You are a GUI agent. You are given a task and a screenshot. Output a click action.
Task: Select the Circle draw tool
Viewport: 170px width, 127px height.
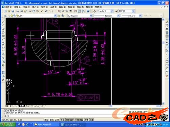coord(3,43)
